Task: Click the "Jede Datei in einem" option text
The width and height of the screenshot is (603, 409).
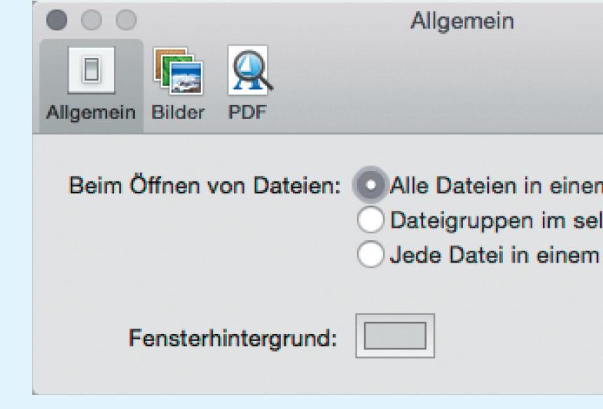Action: (494, 255)
